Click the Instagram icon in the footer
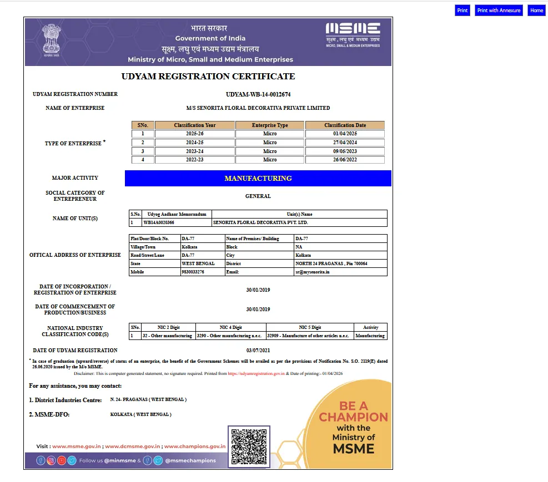Viewport: 548px width, 482px height. (51, 461)
